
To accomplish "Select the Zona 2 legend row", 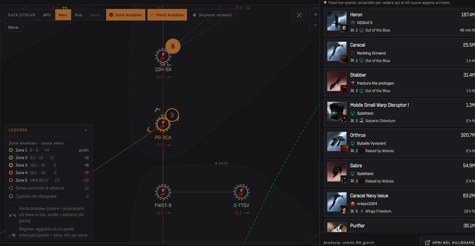I will click(x=49, y=158).
